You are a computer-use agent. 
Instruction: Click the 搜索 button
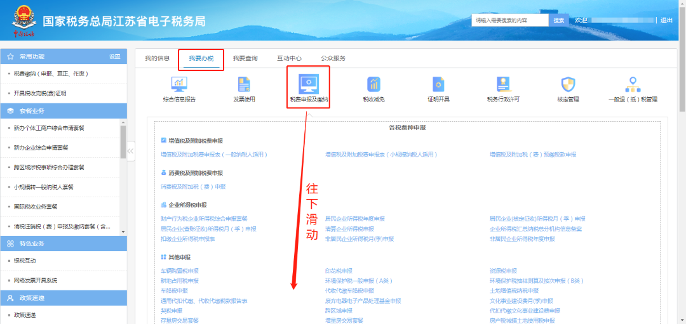point(558,20)
